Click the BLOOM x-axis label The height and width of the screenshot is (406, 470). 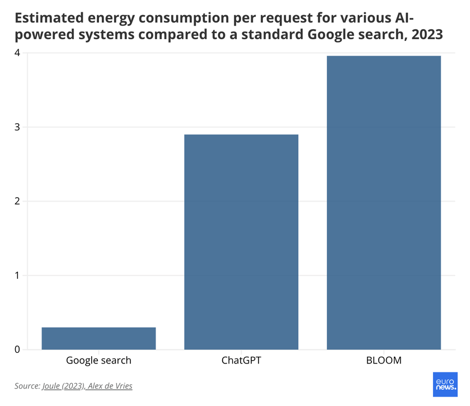click(384, 360)
